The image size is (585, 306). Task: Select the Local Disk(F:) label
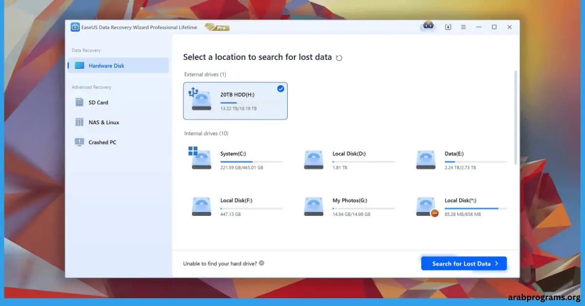pyautogui.click(x=236, y=200)
